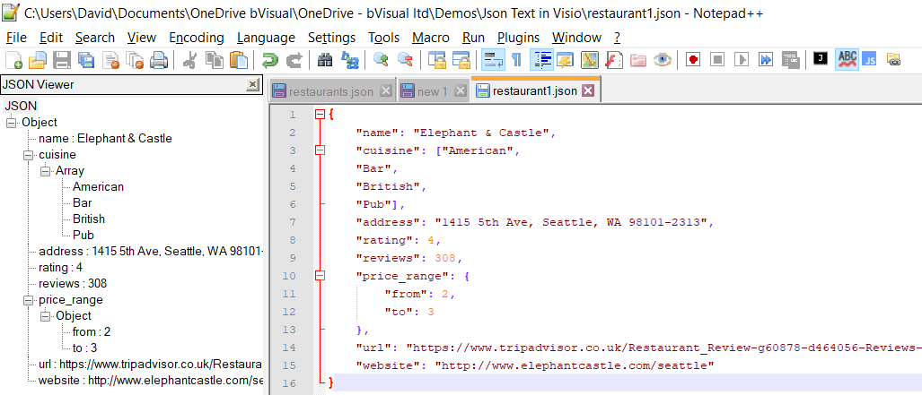The width and height of the screenshot is (922, 395).
Task: Switch to the restaurants.json tab
Action: pyautogui.click(x=331, y=91)
